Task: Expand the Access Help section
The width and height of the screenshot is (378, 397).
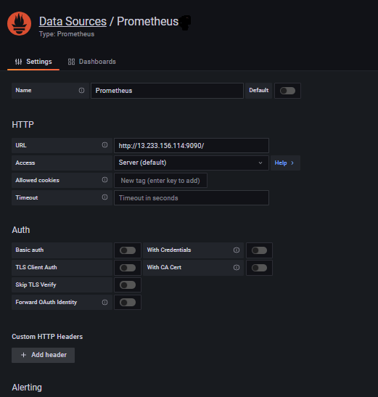Action: click(x=285, y=163)
